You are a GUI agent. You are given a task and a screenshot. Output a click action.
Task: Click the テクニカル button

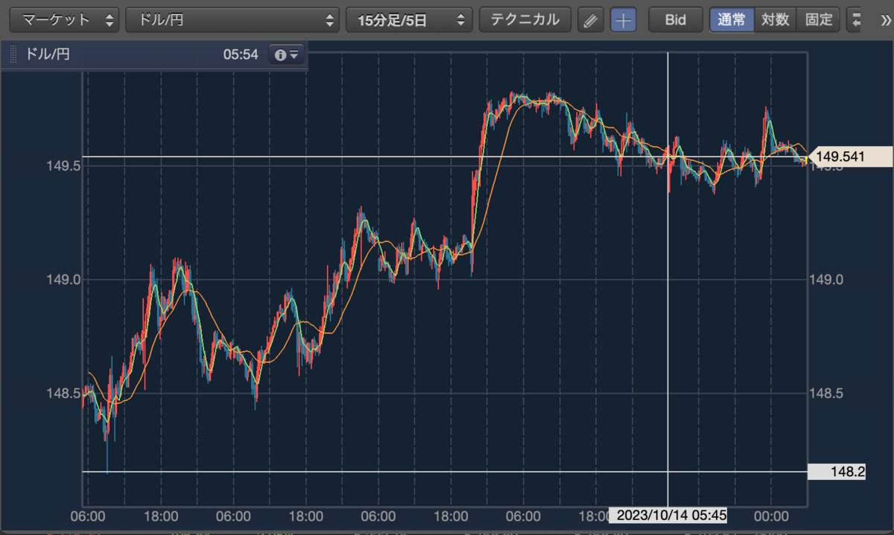click(x=524, y=20)
